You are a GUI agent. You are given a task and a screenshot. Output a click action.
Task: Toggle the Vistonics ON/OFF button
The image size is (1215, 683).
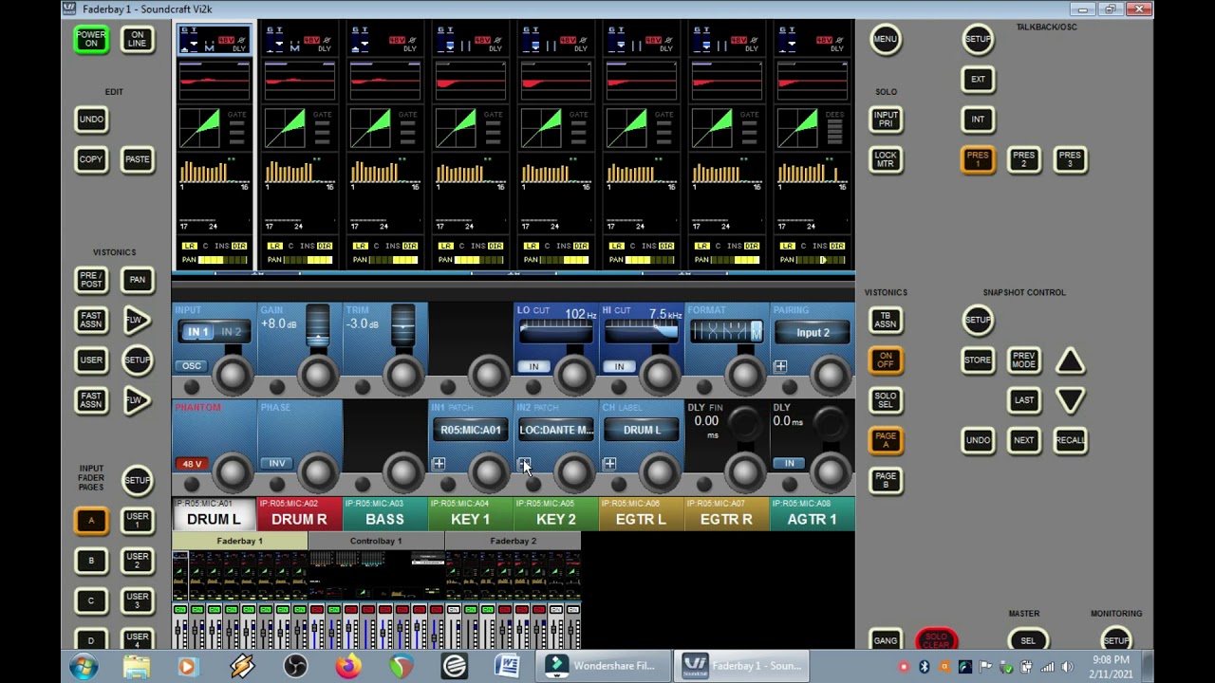(x=886, y=360)
